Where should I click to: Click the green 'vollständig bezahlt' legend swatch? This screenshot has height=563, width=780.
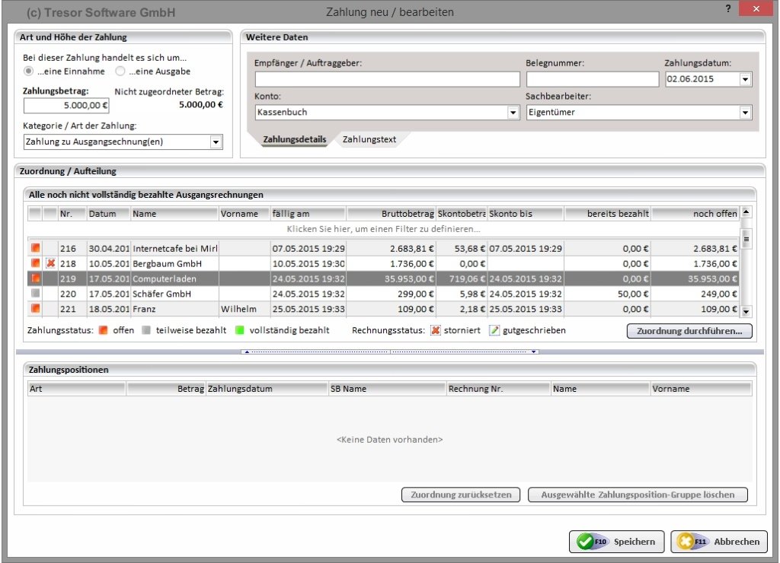pyautogui.click(x=239, y=330)
